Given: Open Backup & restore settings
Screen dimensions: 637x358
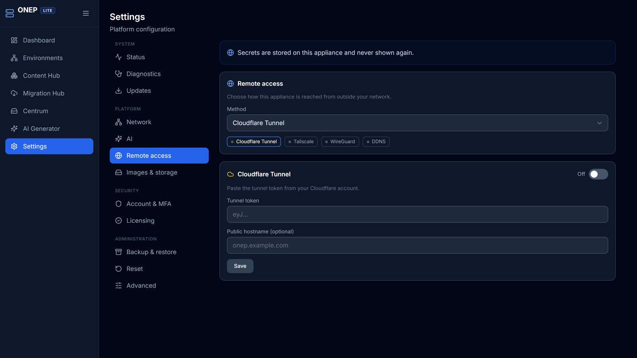Looking at the screenshot, I should point(159,252).
